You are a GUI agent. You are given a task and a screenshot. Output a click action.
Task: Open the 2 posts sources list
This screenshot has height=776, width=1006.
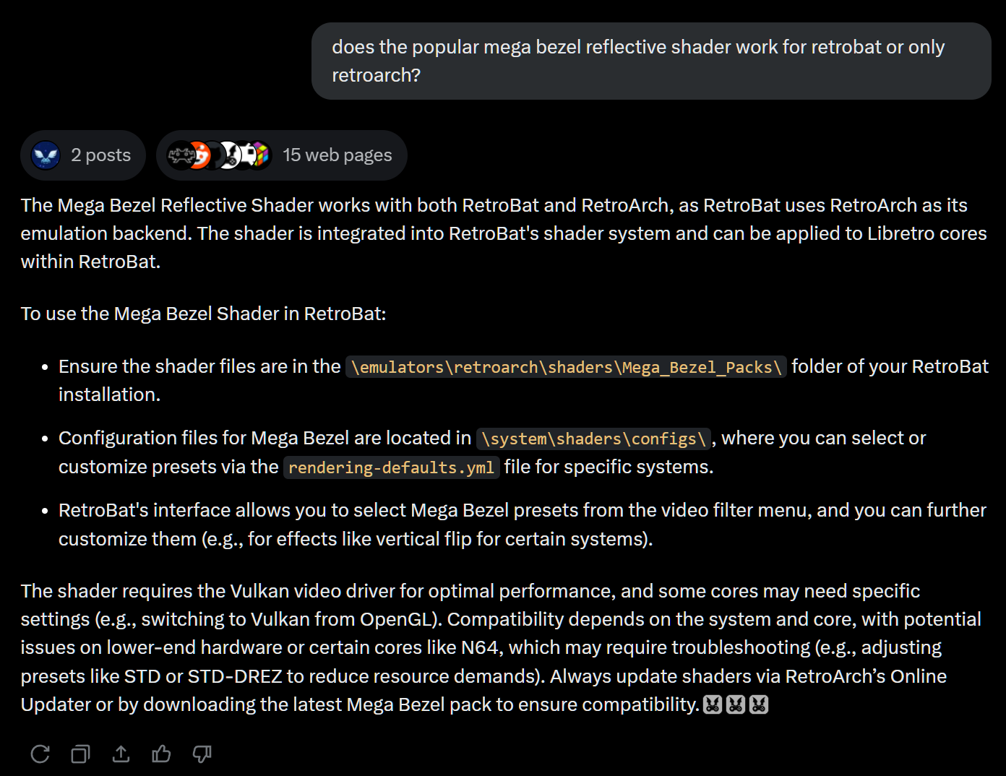pyautogui.click(x=83, y=155)
